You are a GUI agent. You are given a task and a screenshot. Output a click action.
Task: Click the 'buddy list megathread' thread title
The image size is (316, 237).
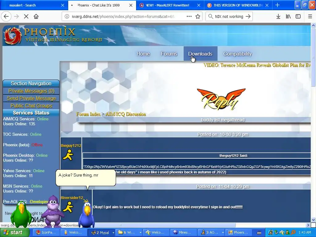tap(223, 120)
